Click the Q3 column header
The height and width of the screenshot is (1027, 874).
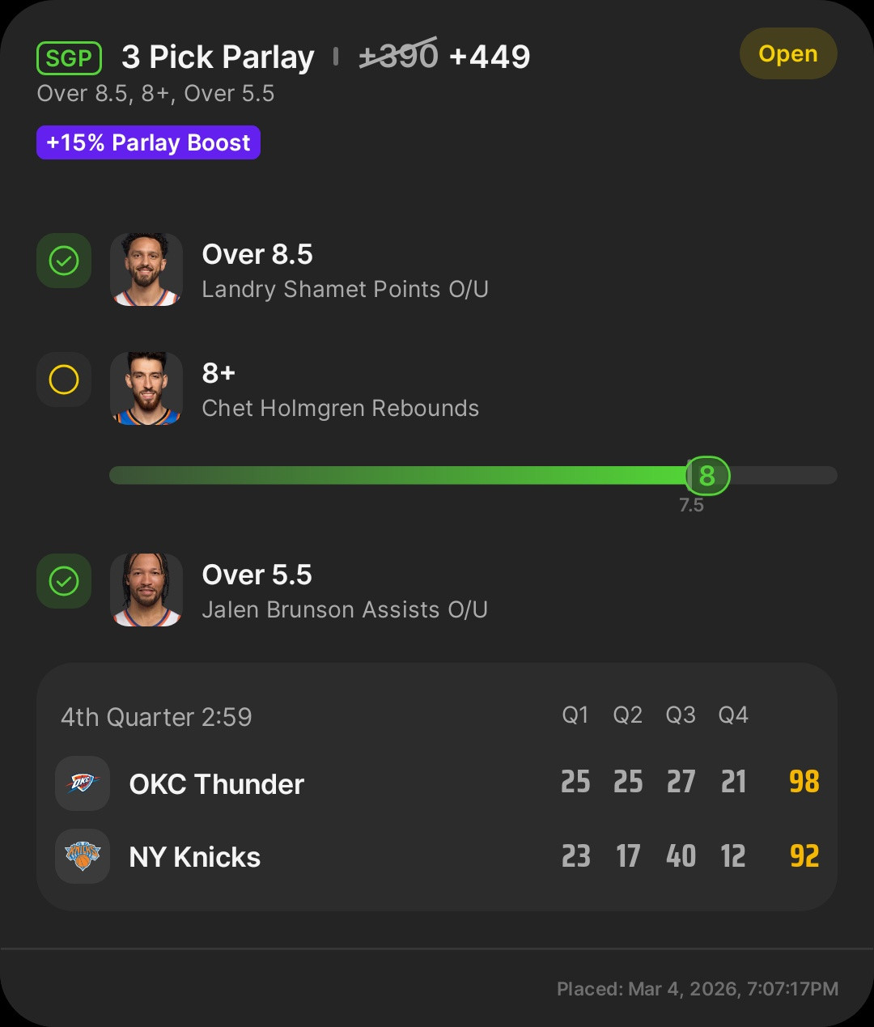tap(681, 715)
